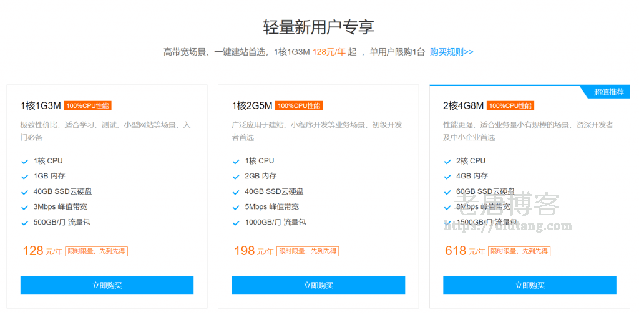
Task: Click checkmark beside 500GB/月 流量包
Action: click(25, 223)
